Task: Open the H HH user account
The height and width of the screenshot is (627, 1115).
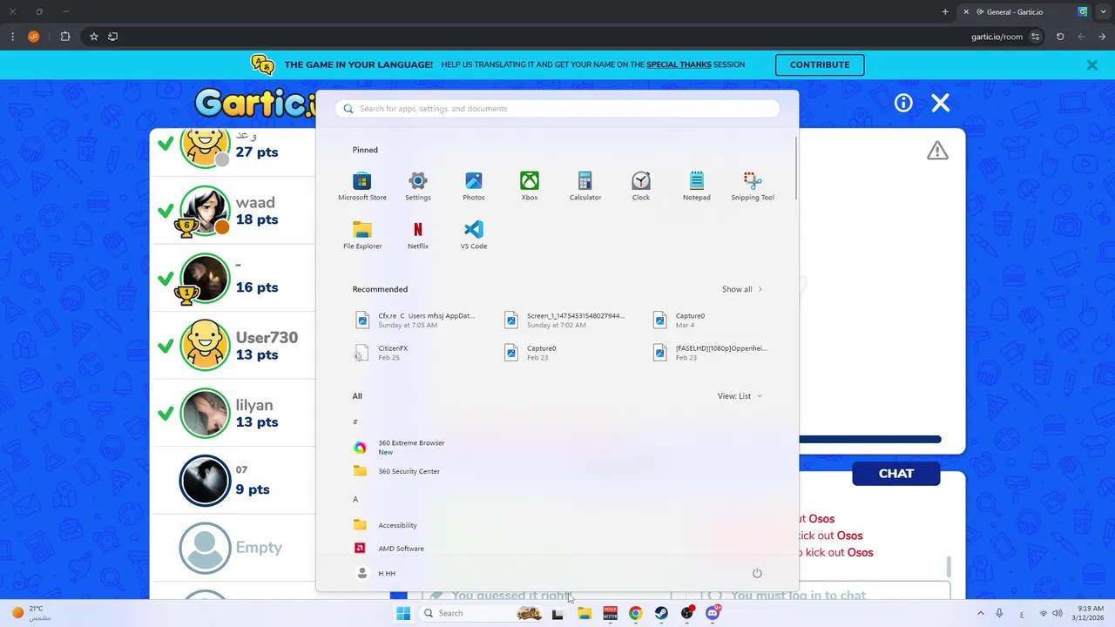Action: point(376,573)
